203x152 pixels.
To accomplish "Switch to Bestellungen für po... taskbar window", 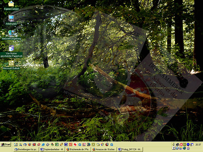I will point(26,149).
